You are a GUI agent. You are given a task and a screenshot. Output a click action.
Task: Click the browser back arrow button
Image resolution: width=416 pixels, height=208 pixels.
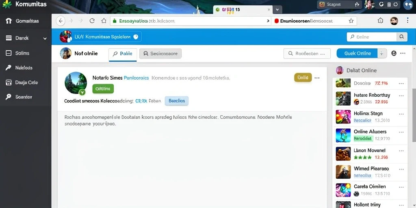[61, 21]
